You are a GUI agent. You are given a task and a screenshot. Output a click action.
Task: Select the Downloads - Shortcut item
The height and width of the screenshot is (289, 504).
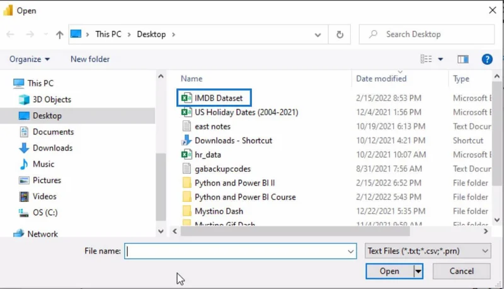tap(233, 140)
